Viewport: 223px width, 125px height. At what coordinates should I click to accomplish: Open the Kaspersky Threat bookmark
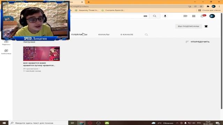click(x=86, y=10)
